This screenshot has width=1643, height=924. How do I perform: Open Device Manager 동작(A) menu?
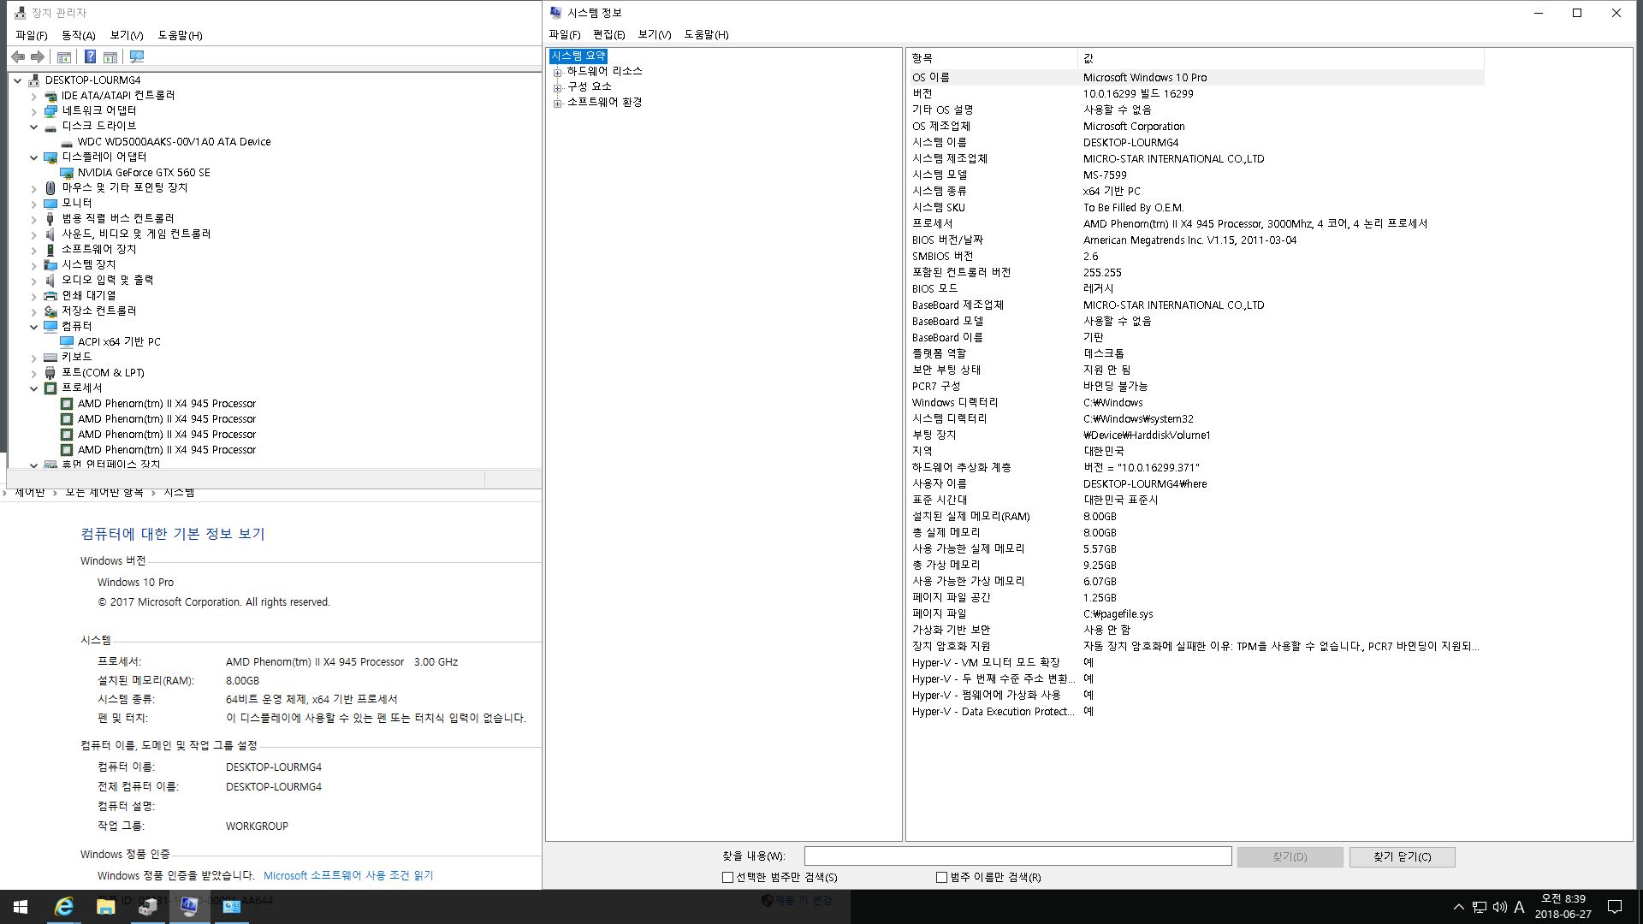point(78,35)
